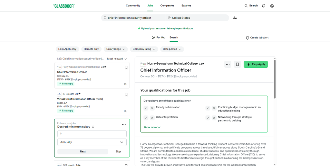
Task: Open the Salary range dropdown
Action: [116, 49]
